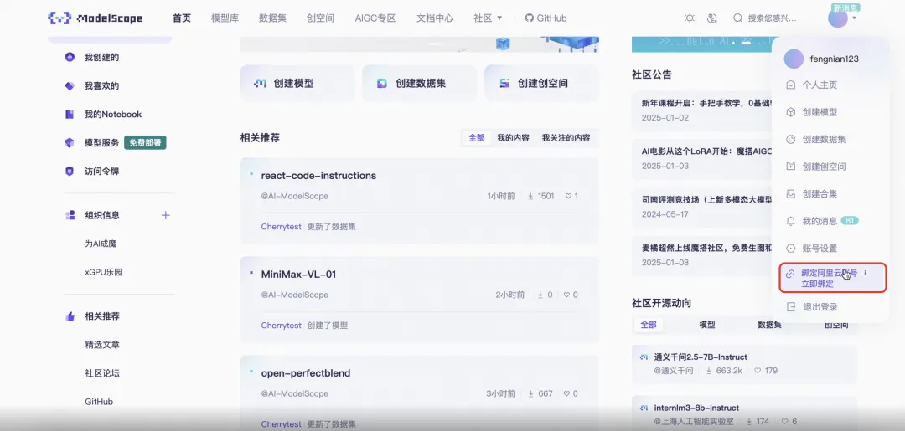Click the info icon next to 绑定阿里云账号
Screen dimensions: 905x431
[x=865, y=273]
